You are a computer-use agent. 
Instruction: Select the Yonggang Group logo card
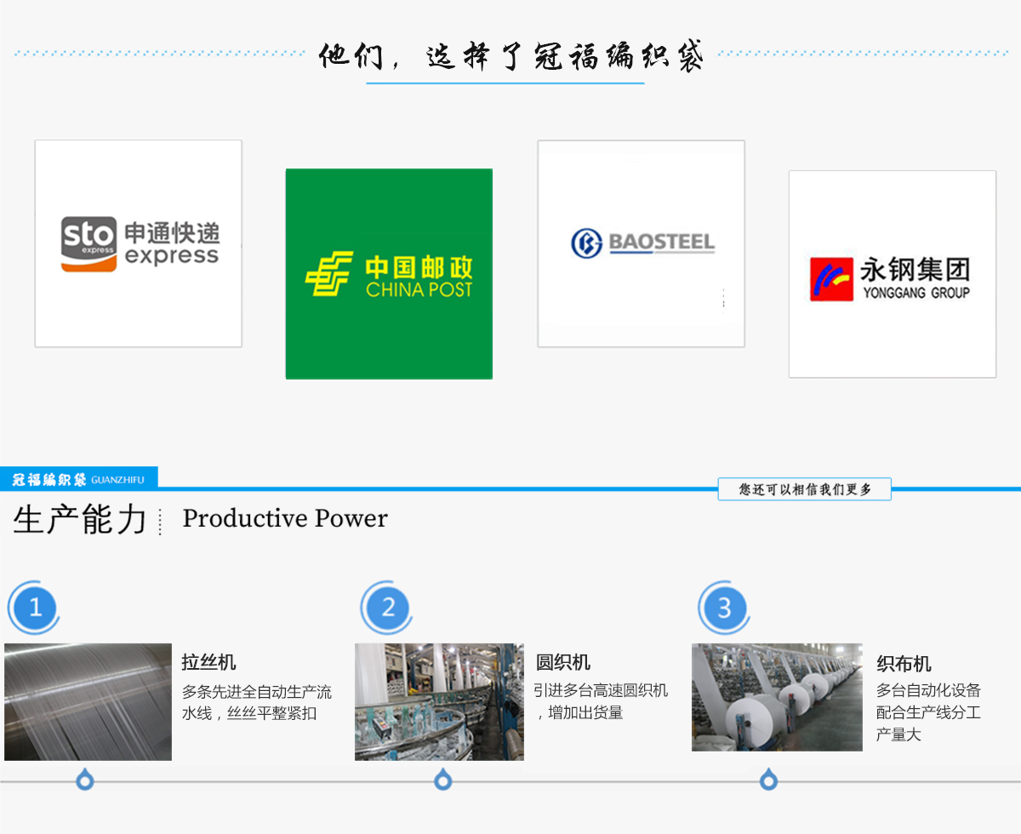[x=893, y=274]
